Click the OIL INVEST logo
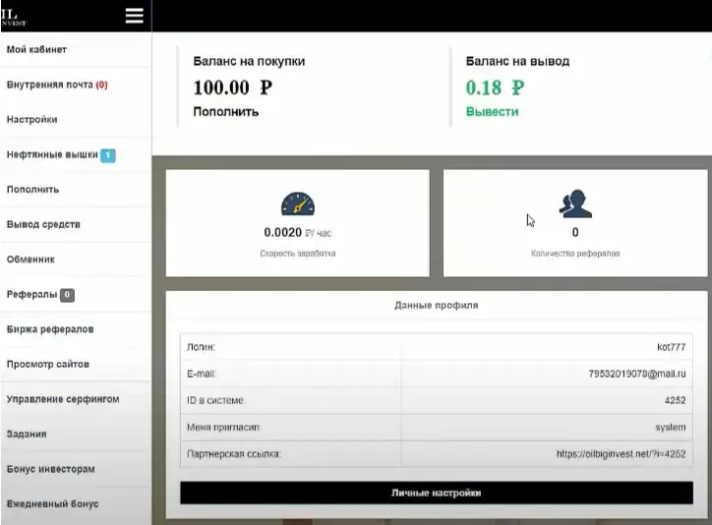Viewport: 712px width, 525px height. (x=13, y=18)
